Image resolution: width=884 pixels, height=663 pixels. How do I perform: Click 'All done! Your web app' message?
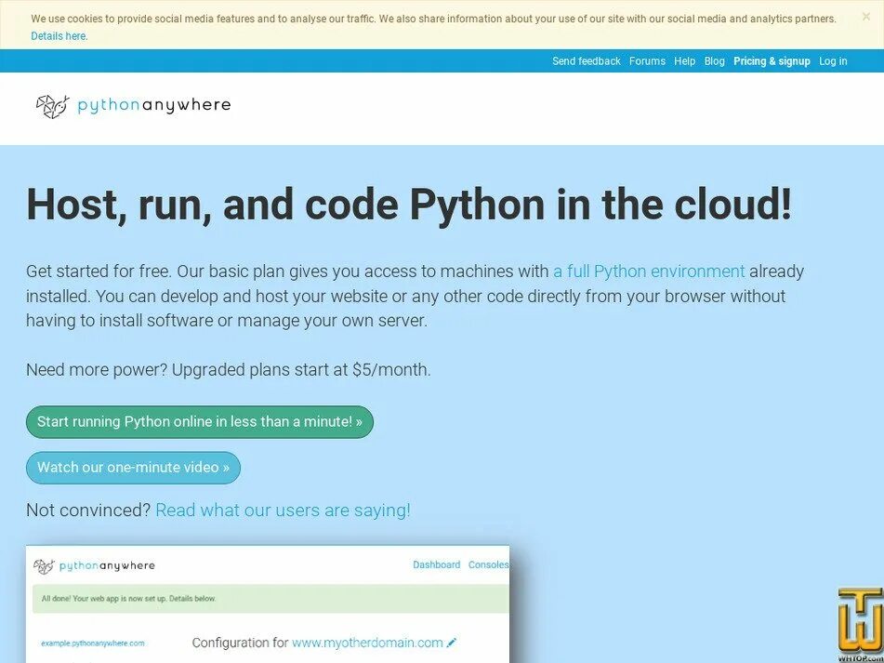tap(128, 599)
